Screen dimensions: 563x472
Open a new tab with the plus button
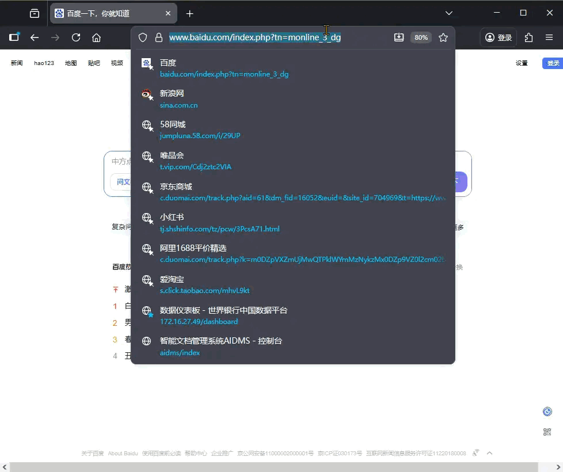189,13
